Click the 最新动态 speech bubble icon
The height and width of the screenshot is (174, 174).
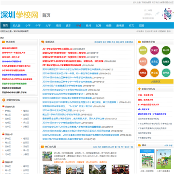[43, 42]
